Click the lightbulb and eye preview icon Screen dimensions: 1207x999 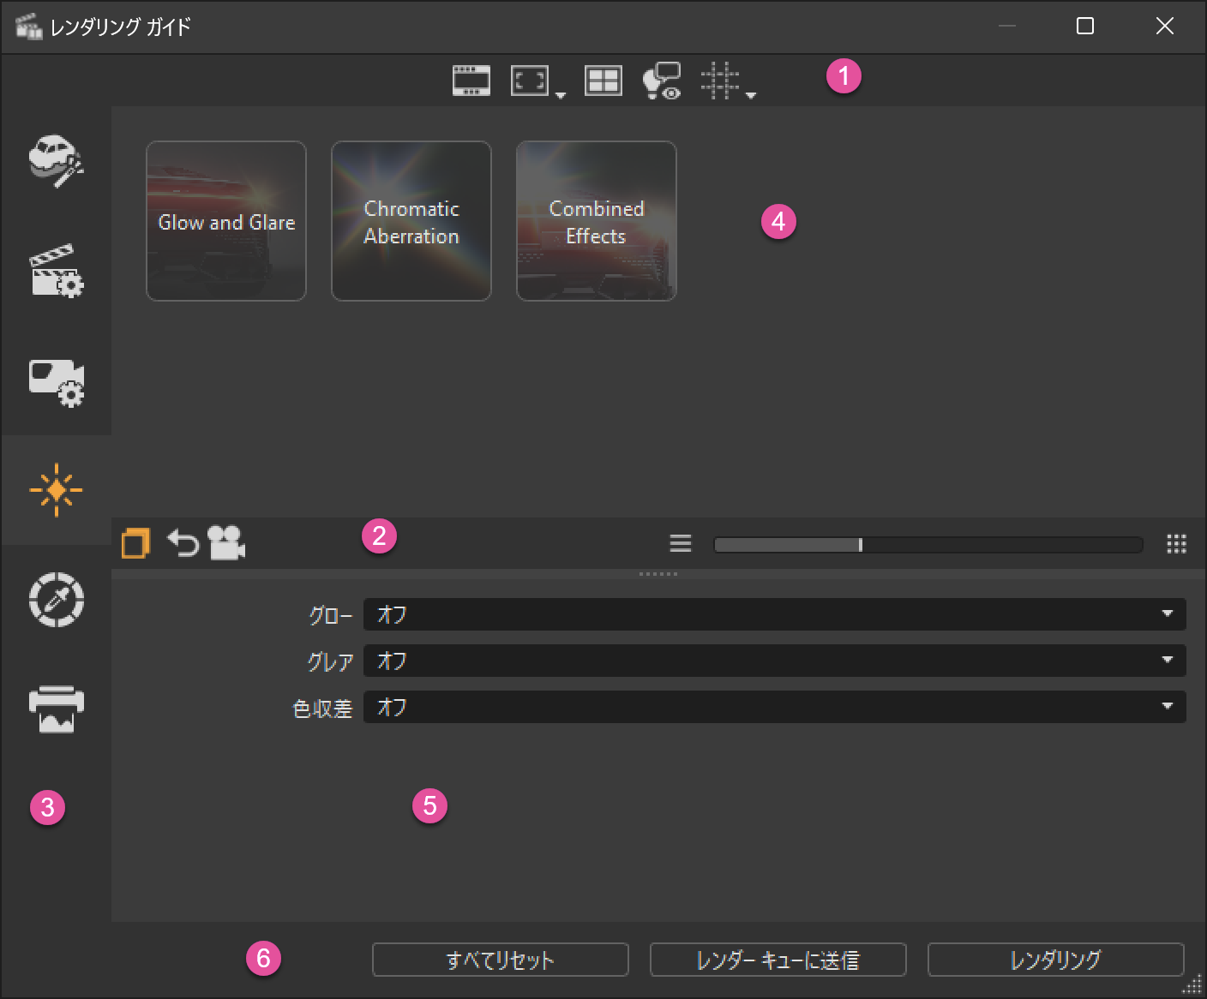(x=662, y=81)
